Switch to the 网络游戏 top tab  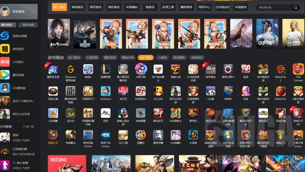pos(77,7)
